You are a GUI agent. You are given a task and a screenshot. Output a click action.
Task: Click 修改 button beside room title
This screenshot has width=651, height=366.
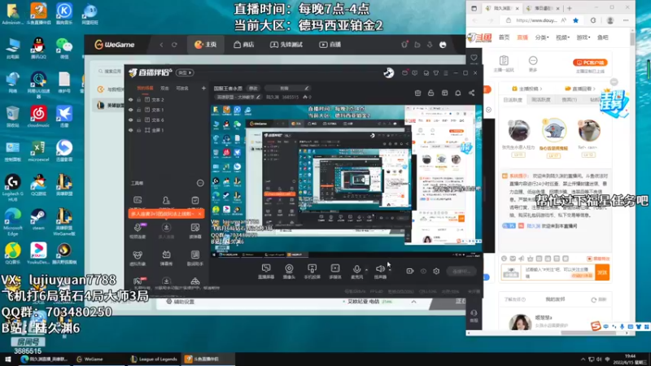[253, 89]
